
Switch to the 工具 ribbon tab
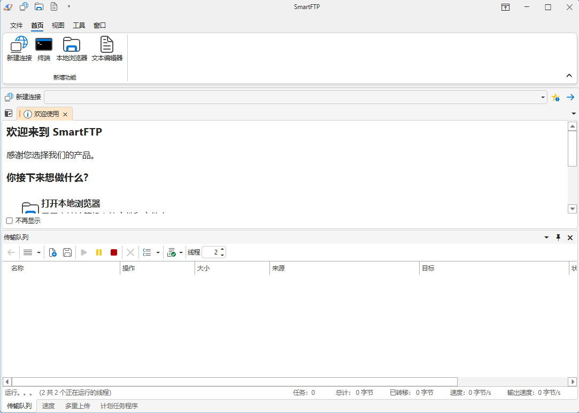click(x=79, y=25)
